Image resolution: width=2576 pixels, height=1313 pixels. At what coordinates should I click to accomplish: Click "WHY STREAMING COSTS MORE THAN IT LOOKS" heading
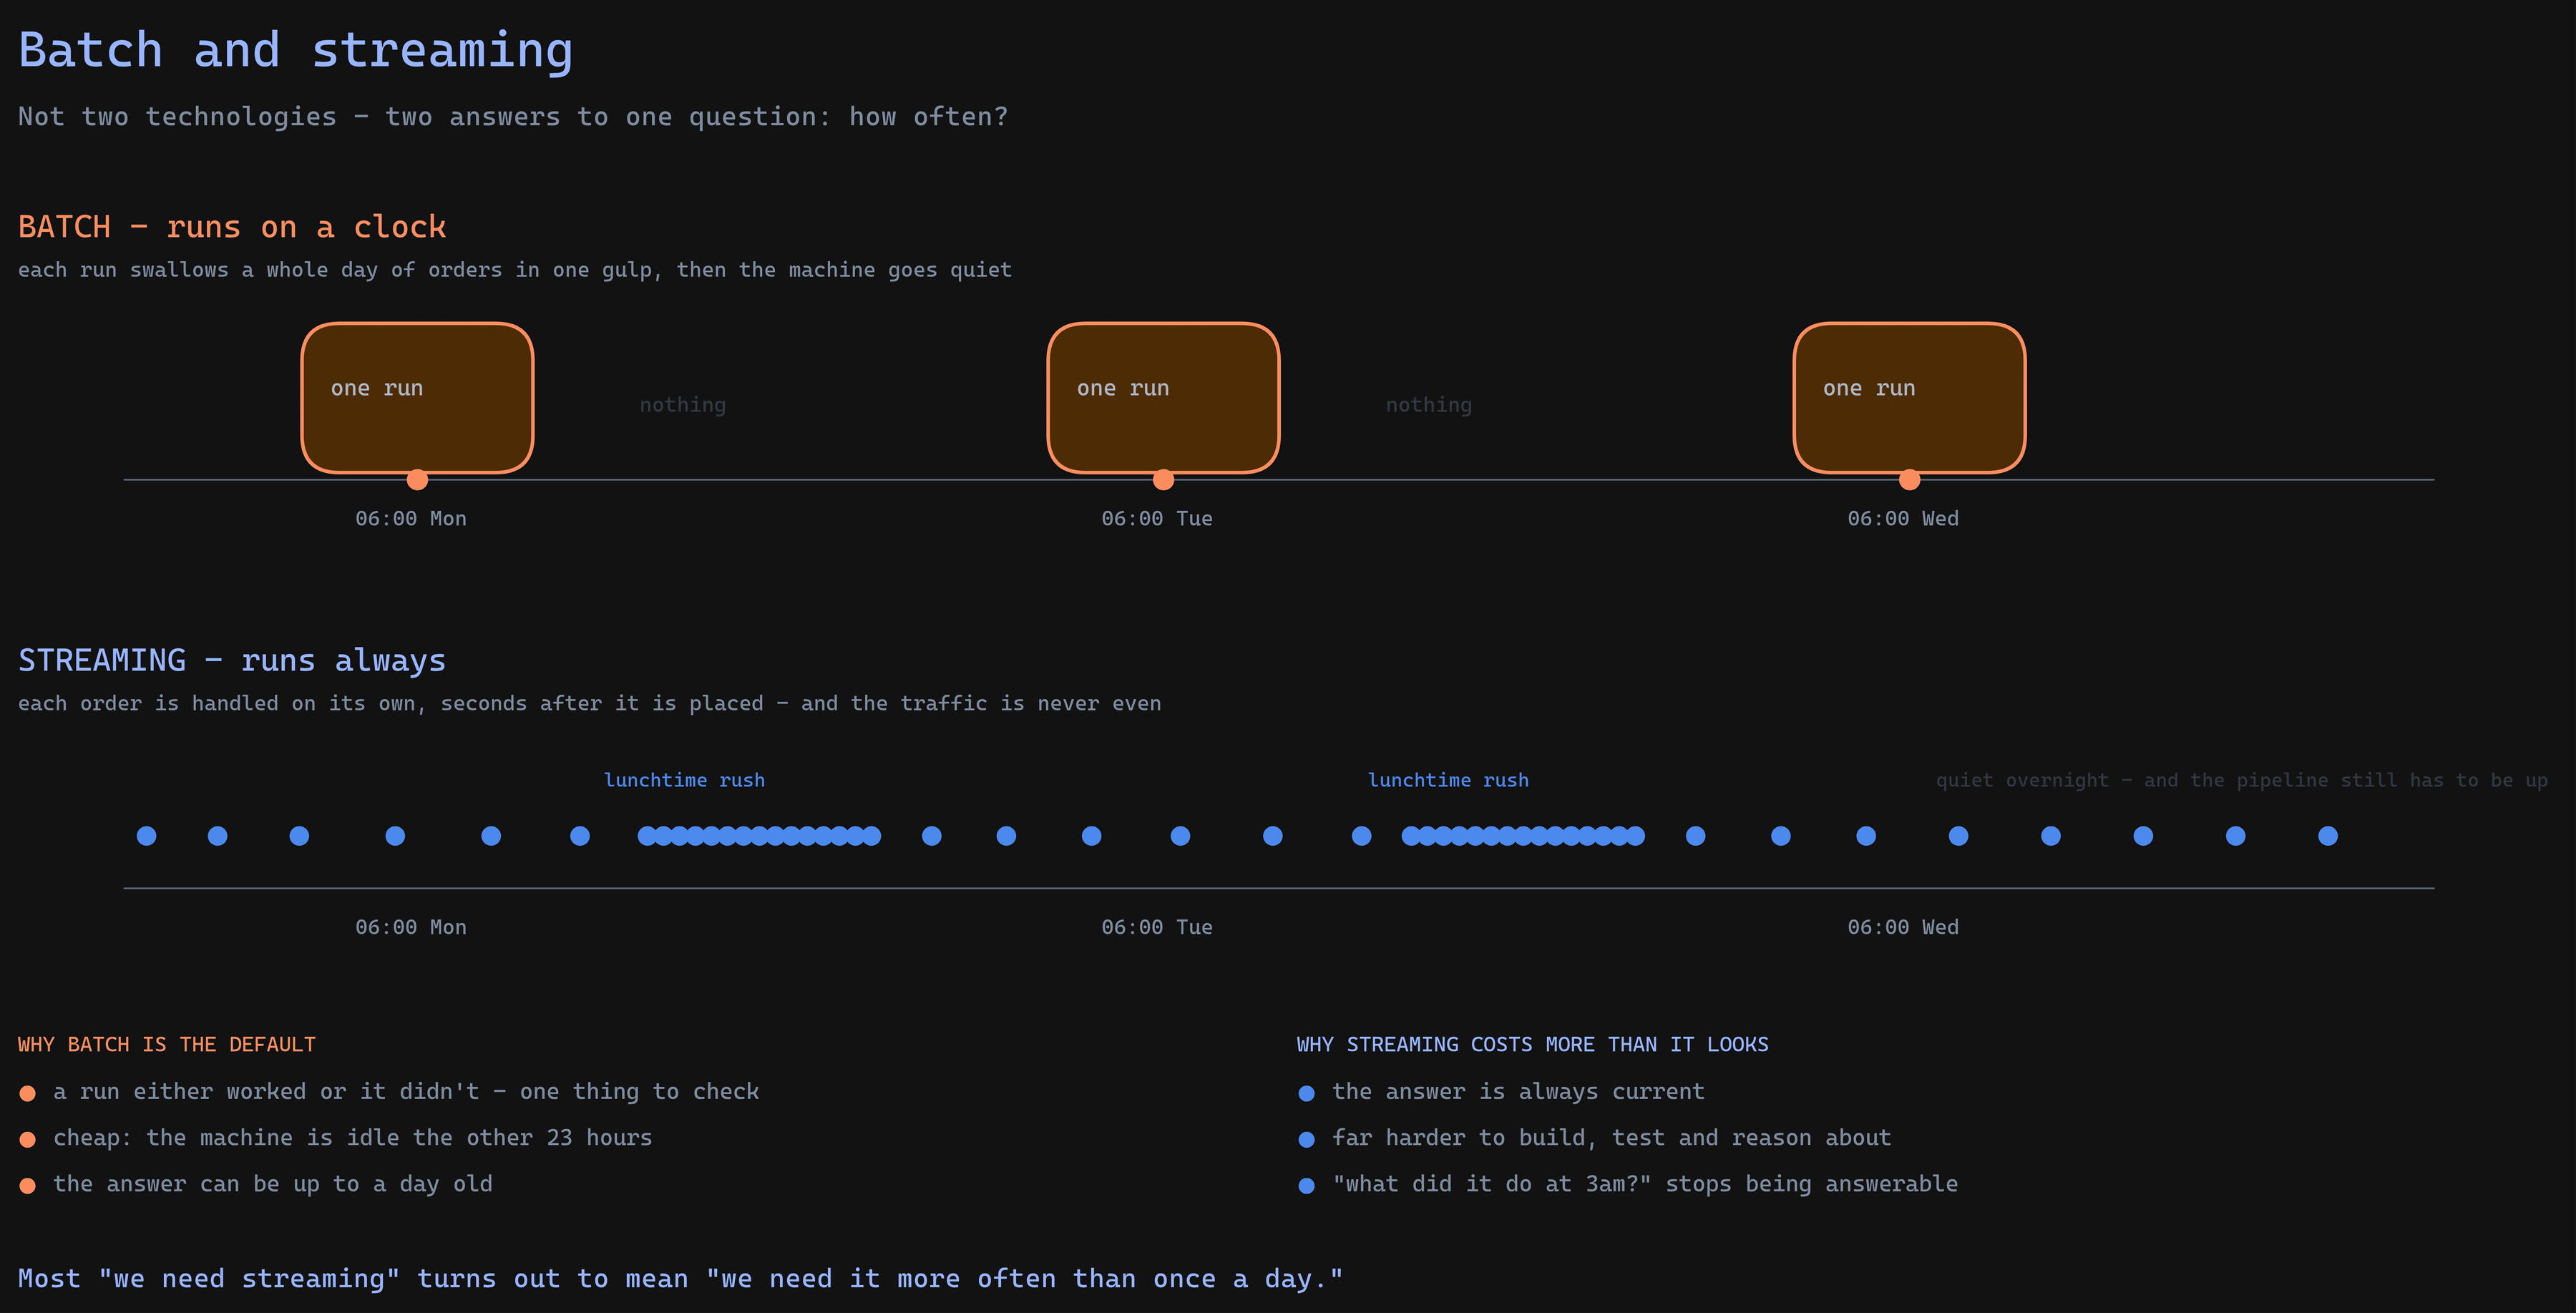[x=1533, y=1045]
